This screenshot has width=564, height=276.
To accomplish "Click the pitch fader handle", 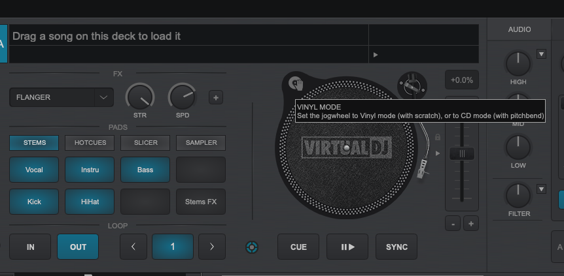I will click(x=462, y=153).
